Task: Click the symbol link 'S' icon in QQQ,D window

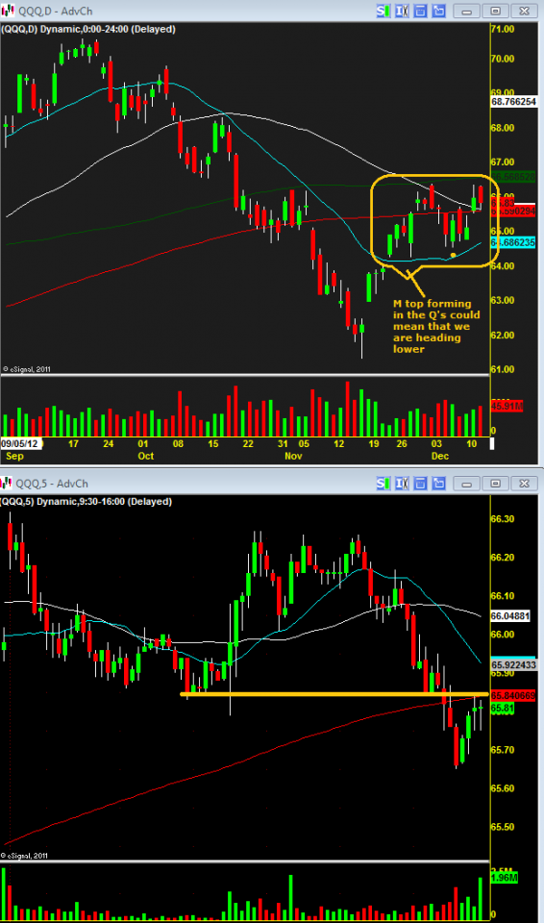Action: click(383, 10)
